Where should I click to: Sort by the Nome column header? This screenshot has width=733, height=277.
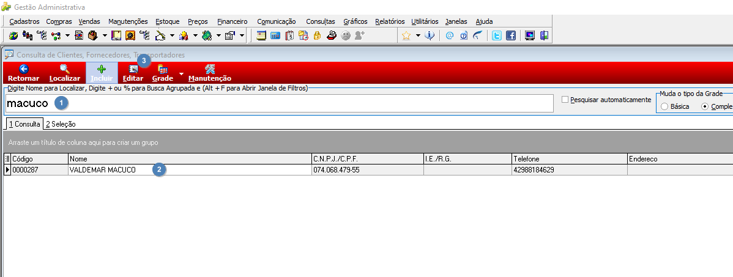point(190,159)
